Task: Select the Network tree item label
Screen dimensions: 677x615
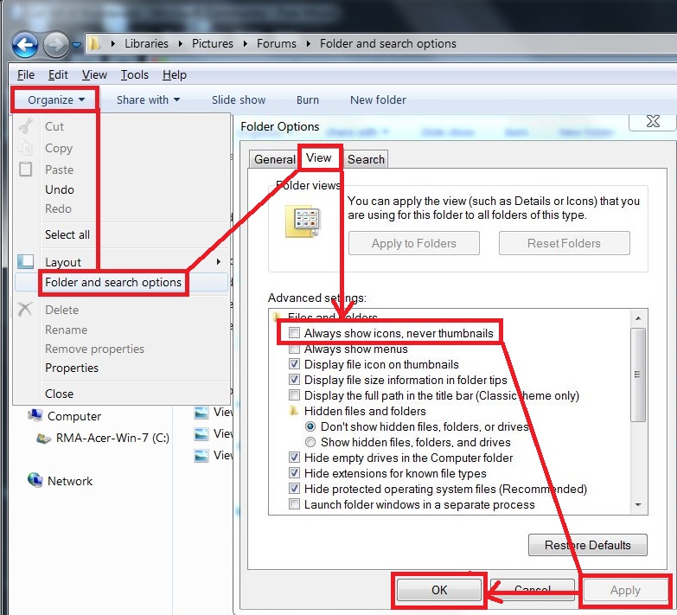Action: [70, 481]
